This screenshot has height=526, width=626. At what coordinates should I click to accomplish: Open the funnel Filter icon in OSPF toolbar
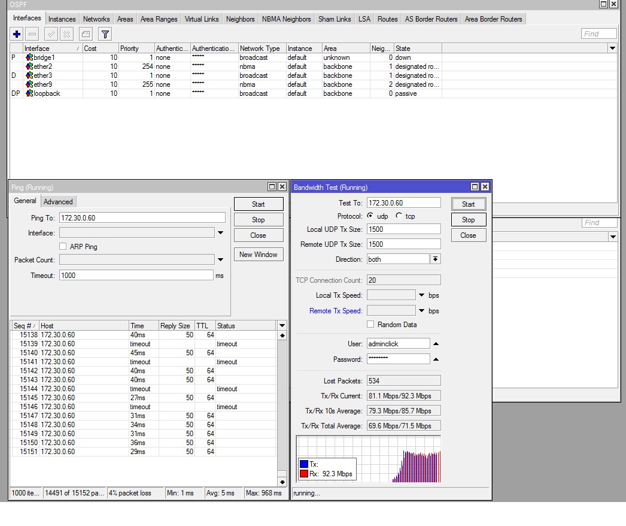pyautogui.click(x=105, y=34)
